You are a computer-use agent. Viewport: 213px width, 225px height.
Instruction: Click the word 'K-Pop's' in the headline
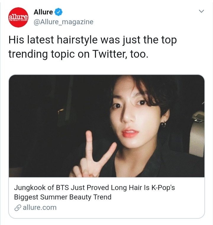click(x=163, y=188)
